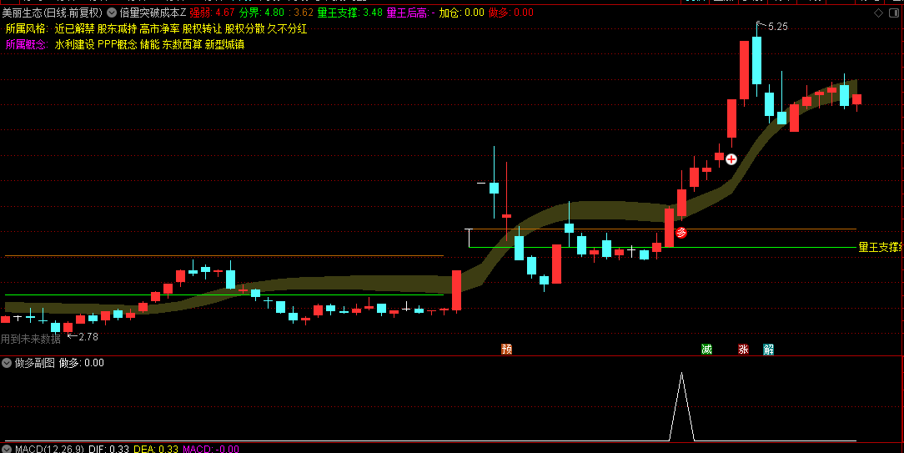
Task: Click the diamond icon at top right
Action: click(879, 13)
